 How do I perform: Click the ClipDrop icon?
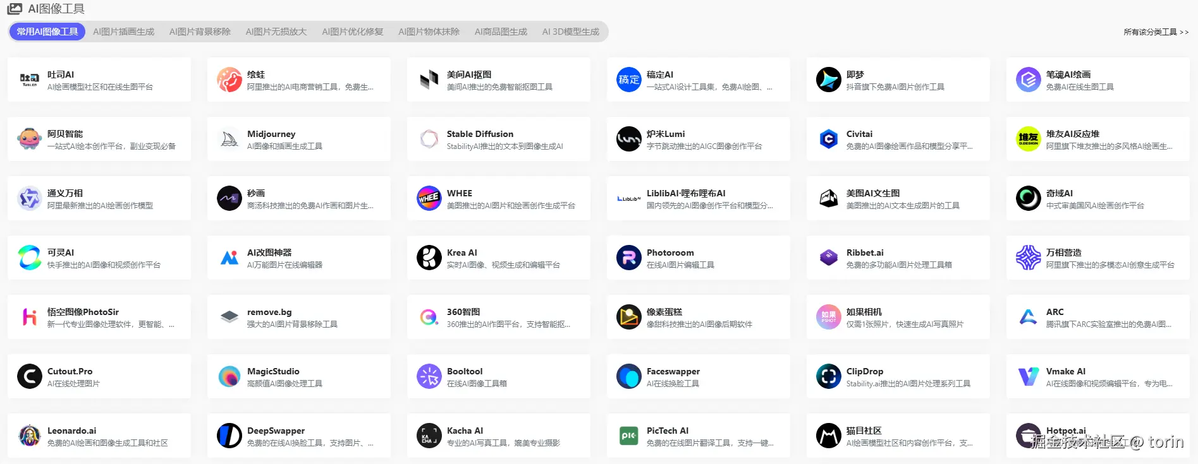[x=829, y=376]
